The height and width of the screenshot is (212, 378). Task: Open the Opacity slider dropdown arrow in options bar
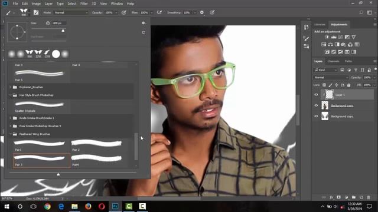pos(116,12)
